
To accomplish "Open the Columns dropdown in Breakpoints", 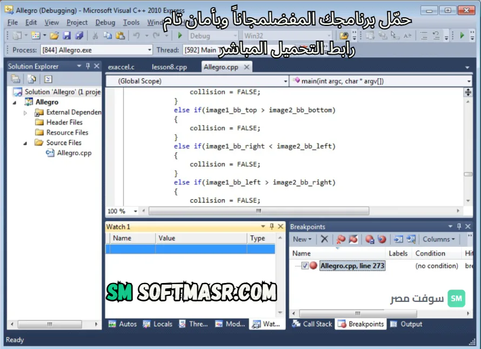I will pyautogui.click(x=438, y=239).
